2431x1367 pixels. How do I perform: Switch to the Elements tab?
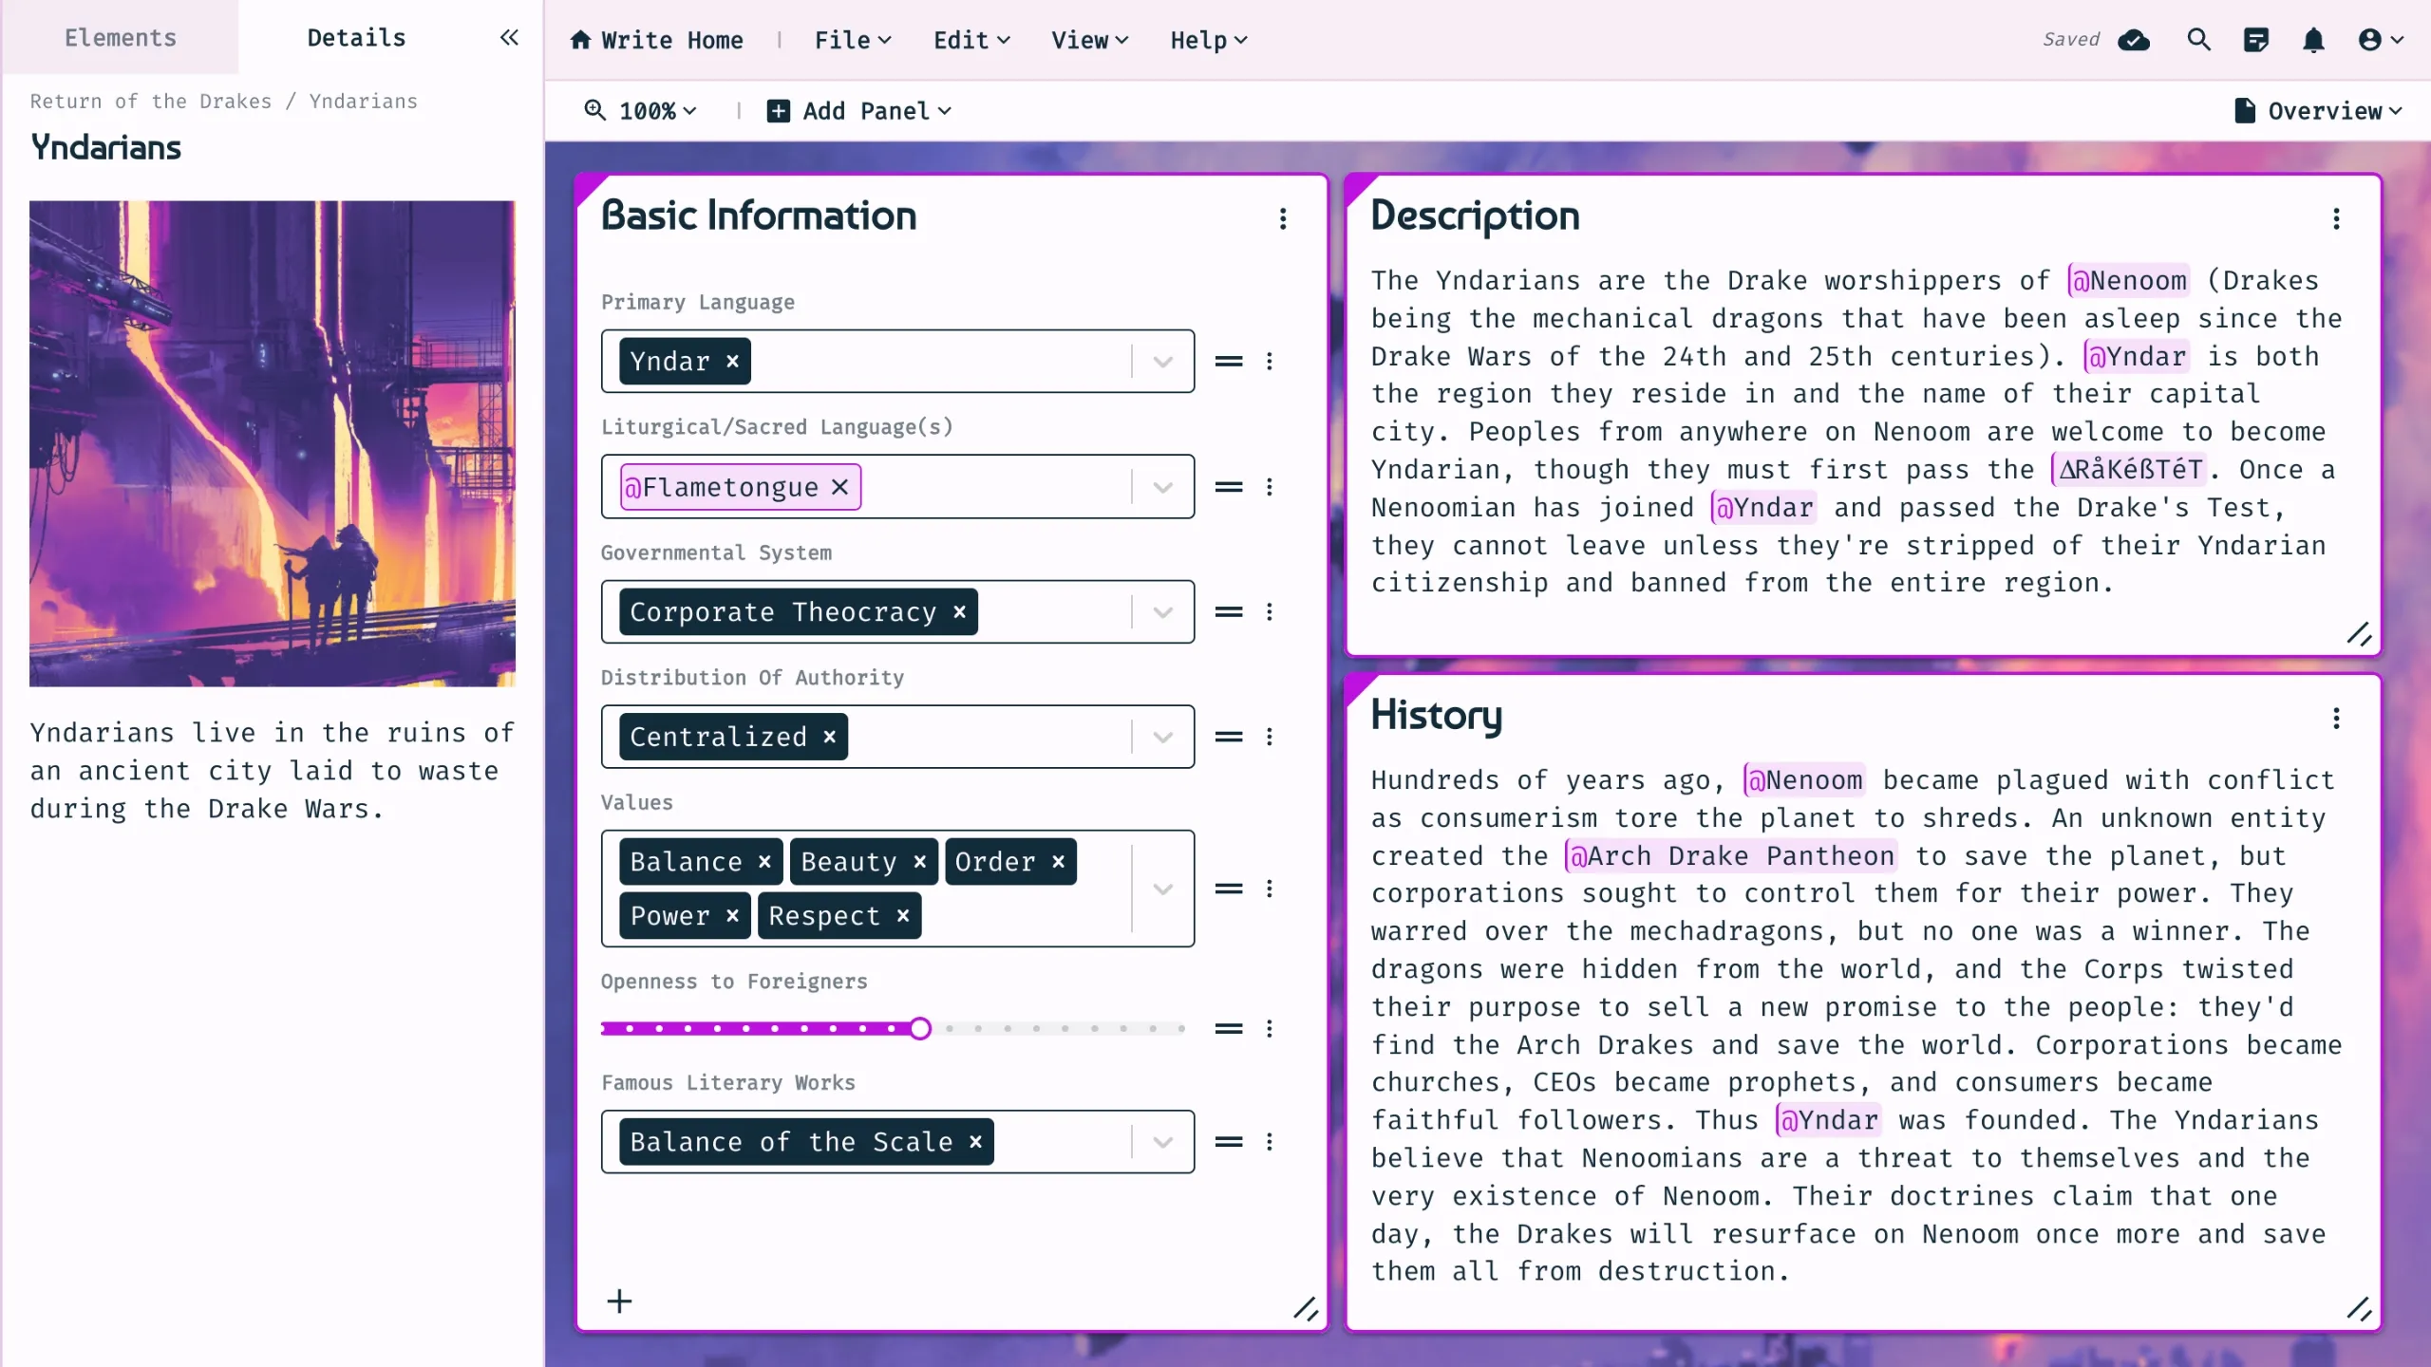121,38
